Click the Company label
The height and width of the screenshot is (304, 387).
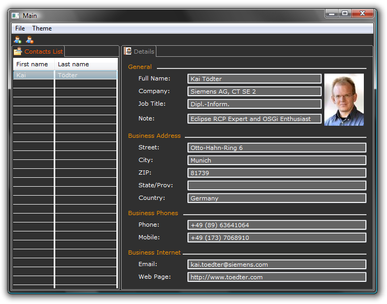point(154,91)
